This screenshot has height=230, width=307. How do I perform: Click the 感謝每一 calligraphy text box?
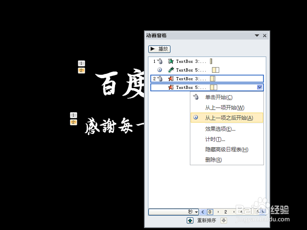(x=114, y=126)
